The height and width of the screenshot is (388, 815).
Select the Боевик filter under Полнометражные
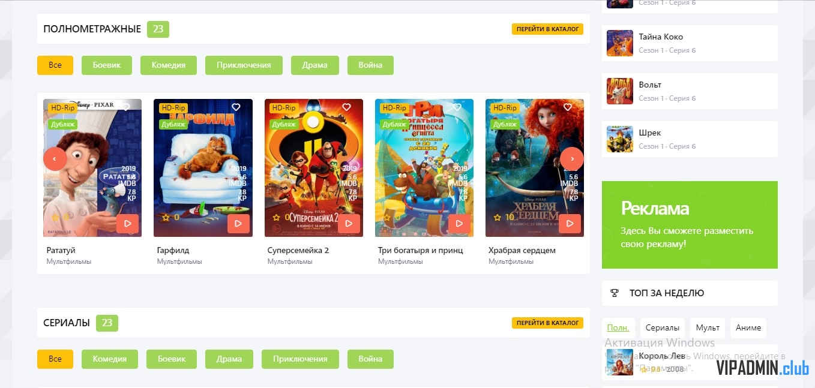pos(107,65)
